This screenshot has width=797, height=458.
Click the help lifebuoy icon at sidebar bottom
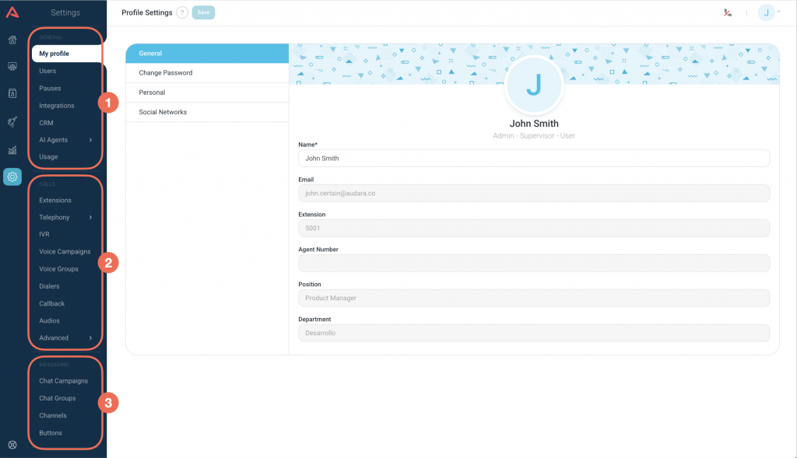[12, 445]
